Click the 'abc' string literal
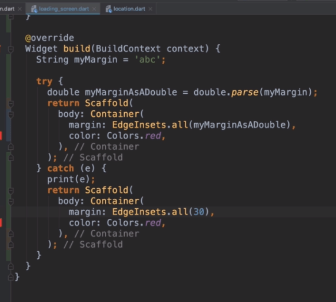This screenshot has height=302, width=336. click(148, 60)
